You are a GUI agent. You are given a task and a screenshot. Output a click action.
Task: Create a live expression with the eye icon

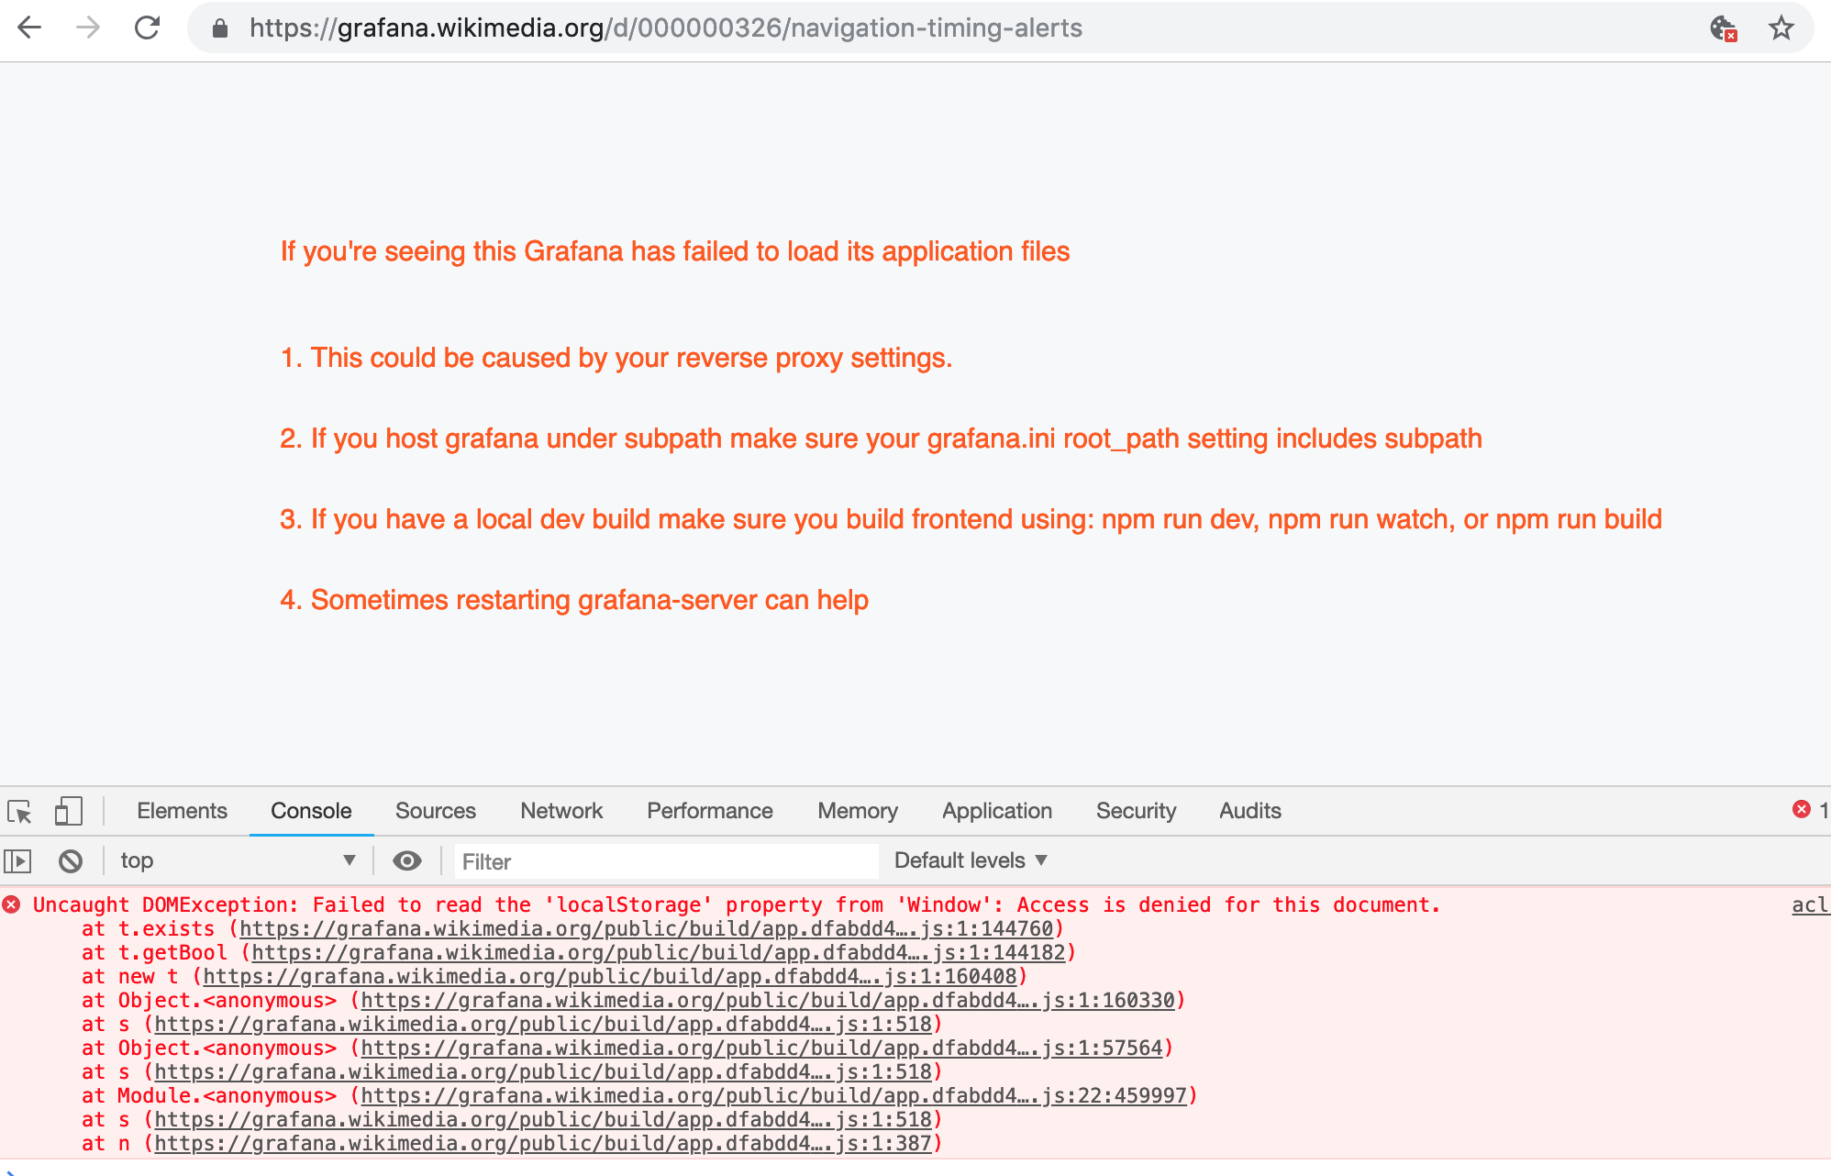coord(406,860)
